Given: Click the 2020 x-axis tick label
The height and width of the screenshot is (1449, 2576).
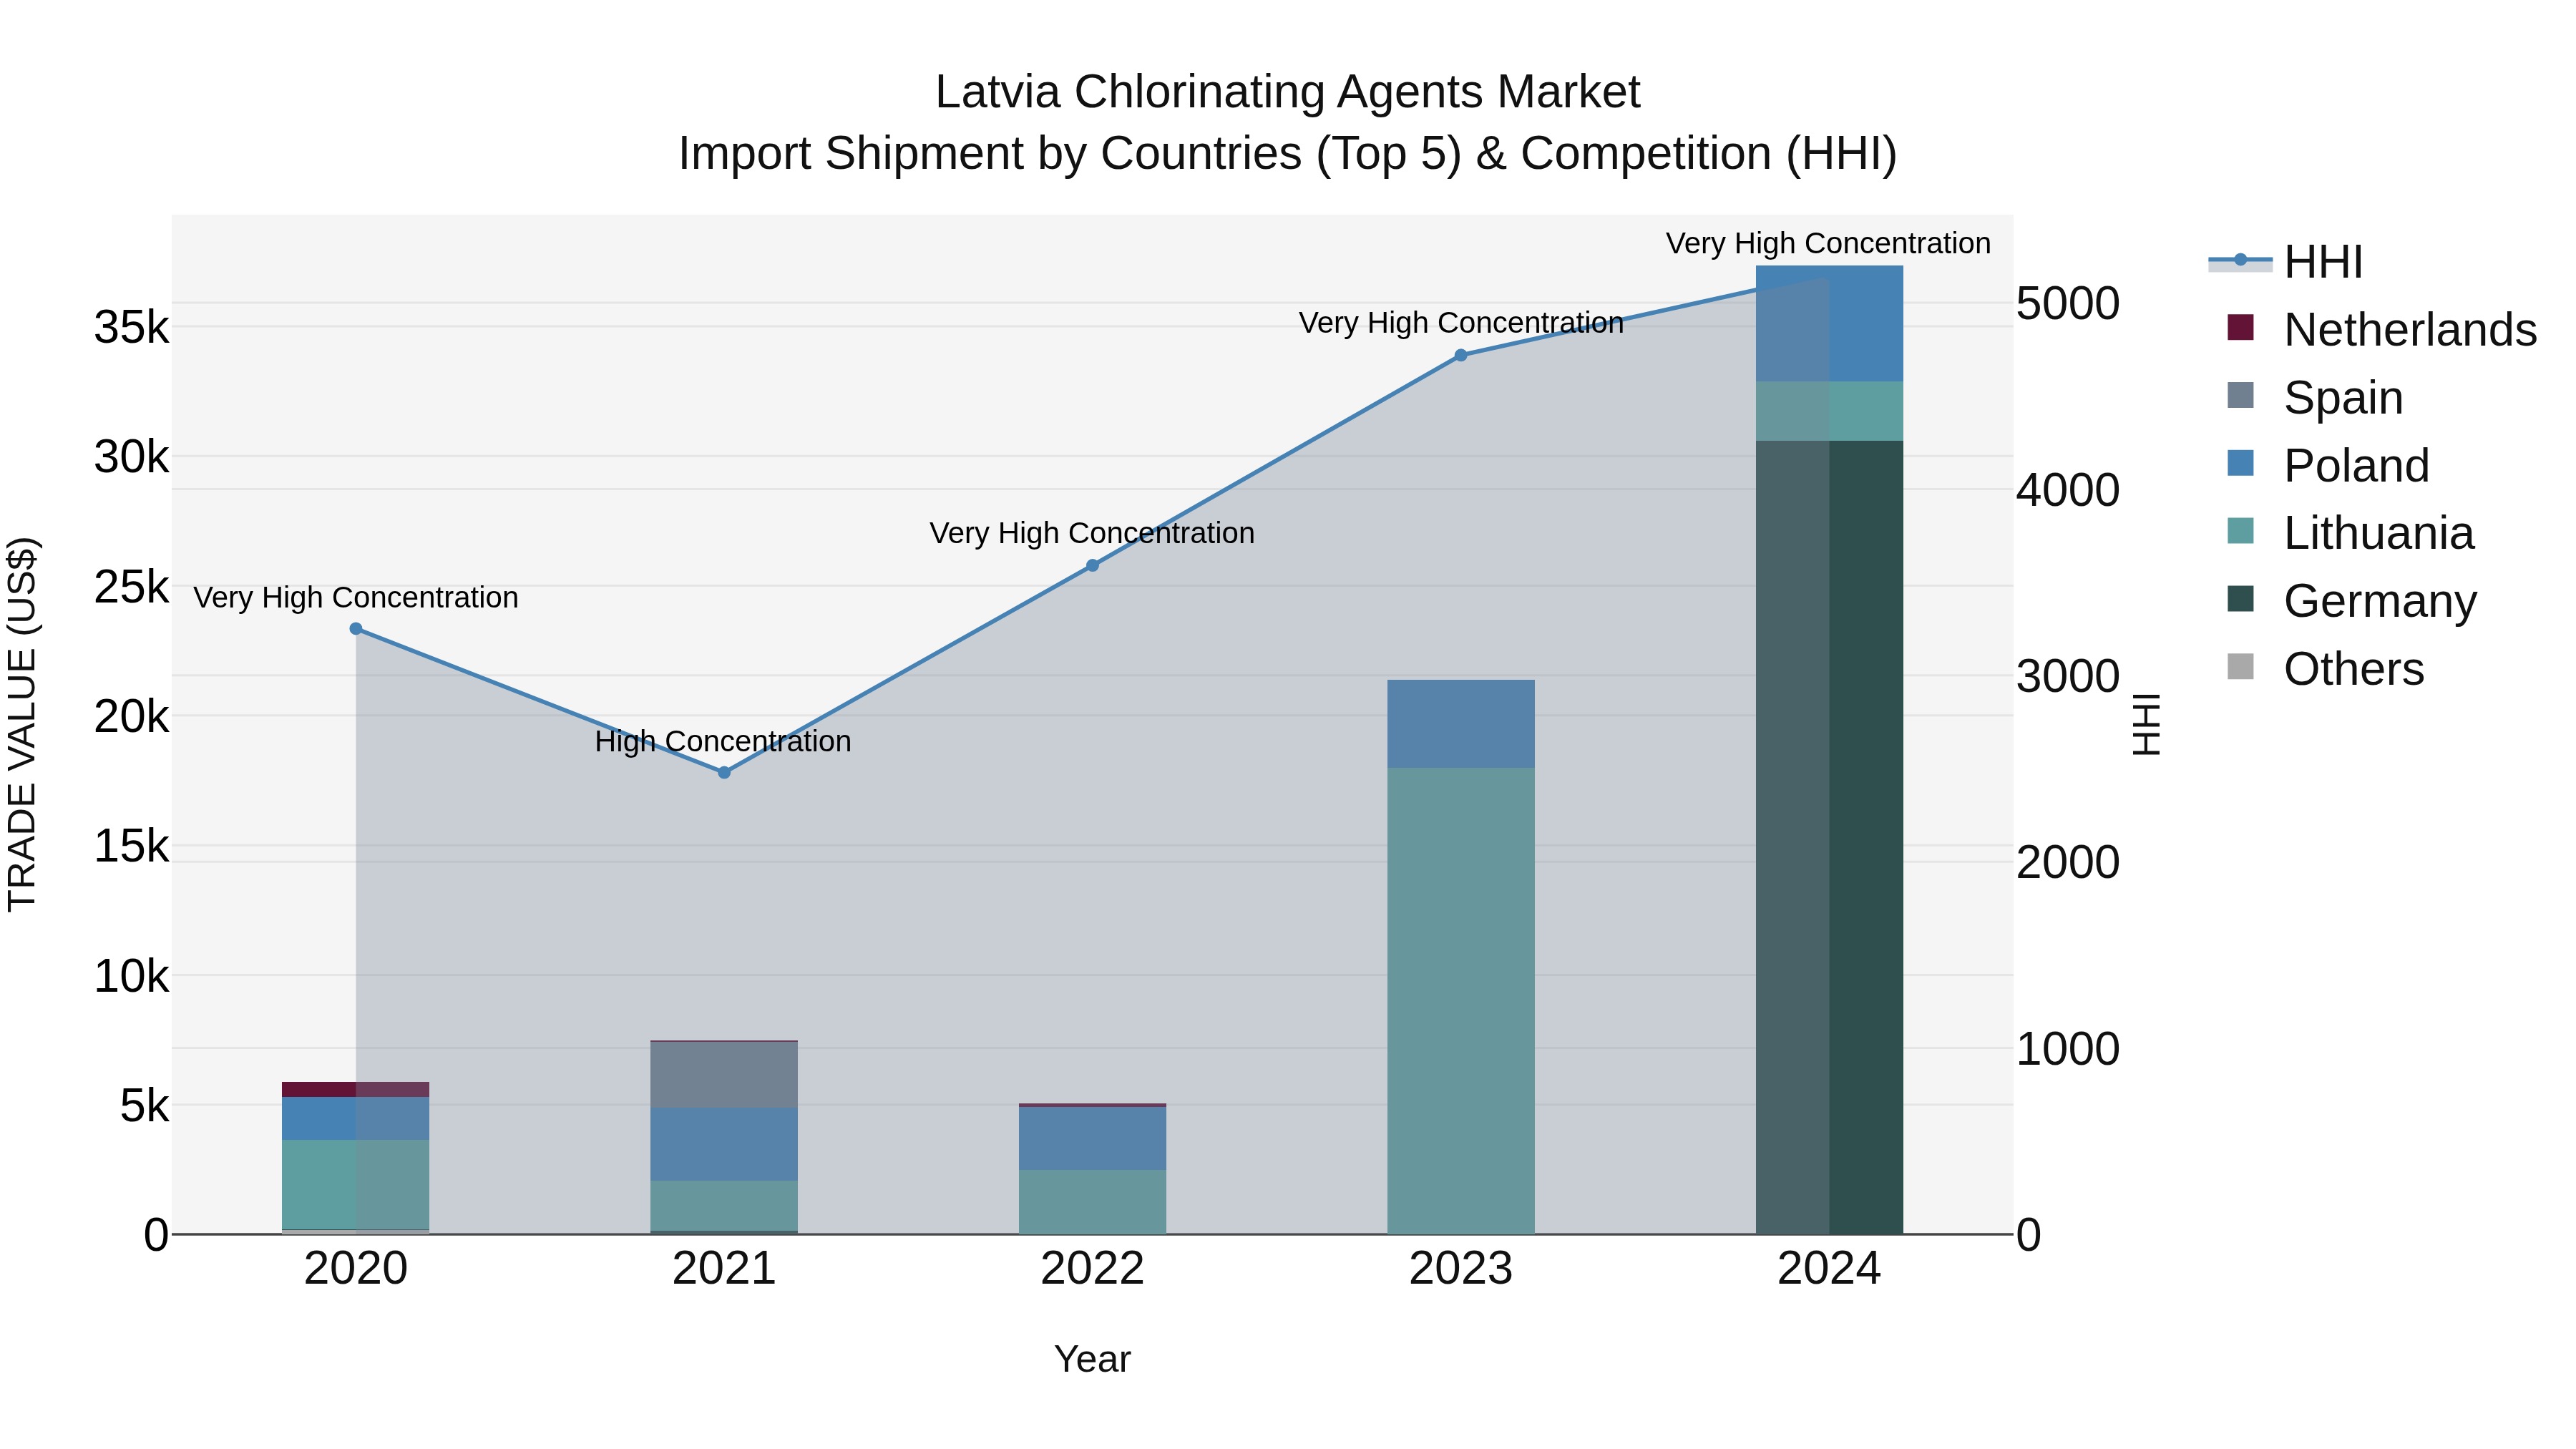Looking at the screenshot, I should click(356, 1269).
